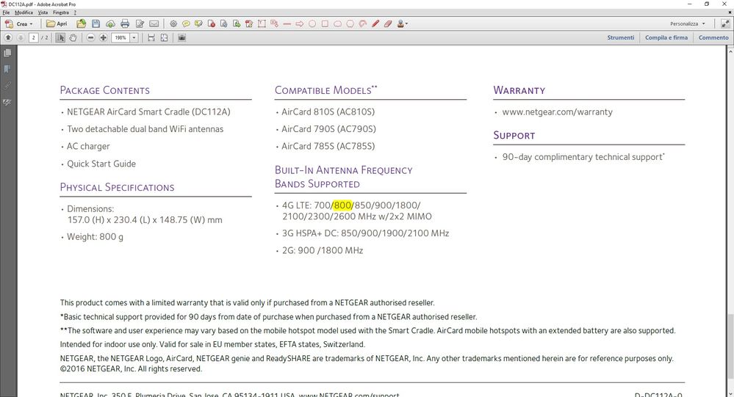This screenshot has height=397, width=734.
Task: Click the fit full page icon
Action: [x=165, y=37]
